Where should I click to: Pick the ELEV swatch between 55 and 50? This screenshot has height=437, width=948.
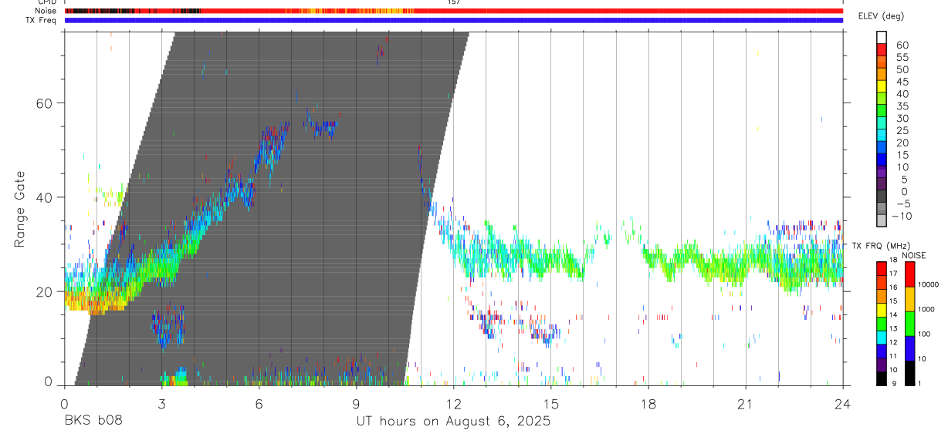pyautogui.click(x=882, y=62)
